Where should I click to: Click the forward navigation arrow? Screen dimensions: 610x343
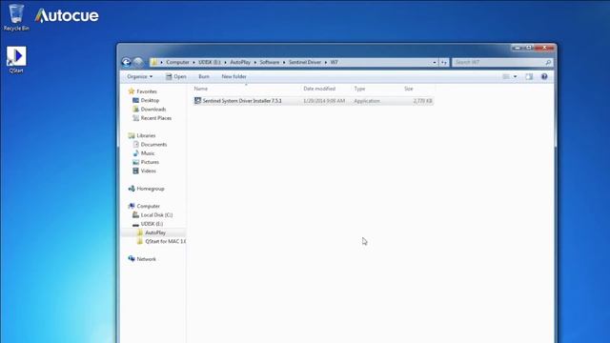137,62
